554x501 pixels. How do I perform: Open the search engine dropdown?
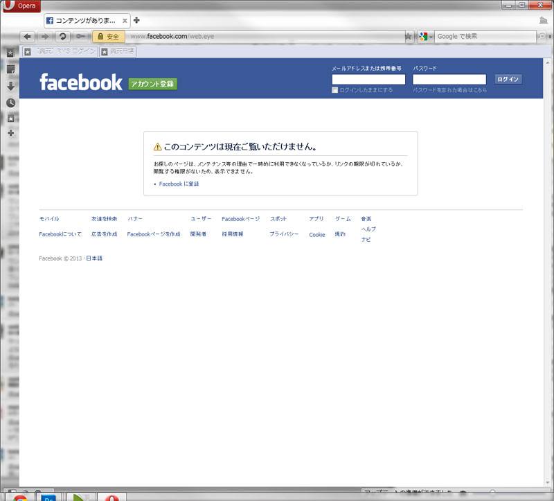click(x=426, y=37)
